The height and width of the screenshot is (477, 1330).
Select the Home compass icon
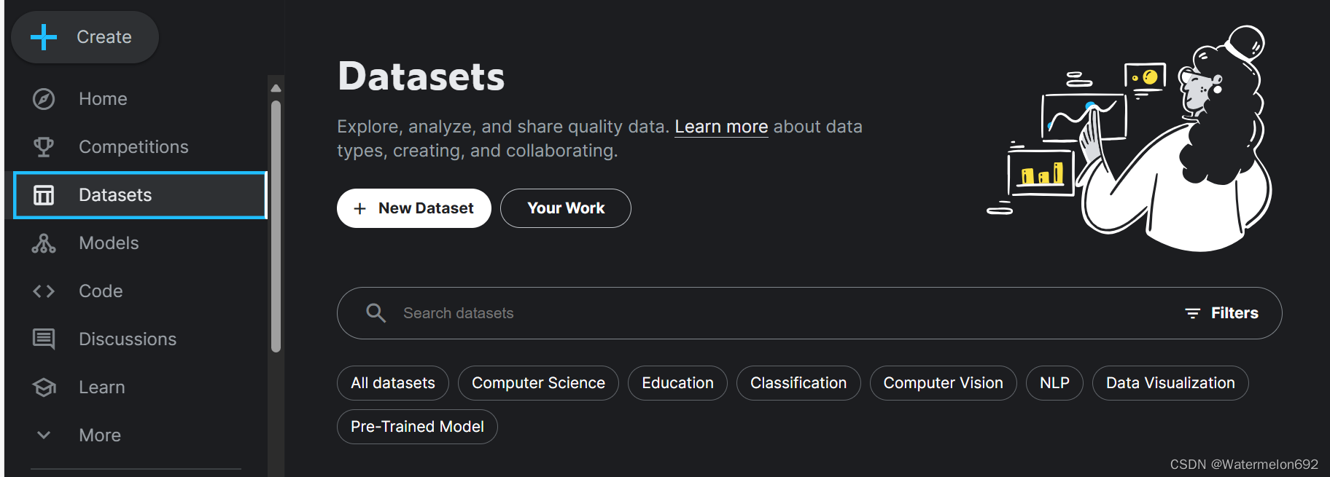(x=44, y=98)
